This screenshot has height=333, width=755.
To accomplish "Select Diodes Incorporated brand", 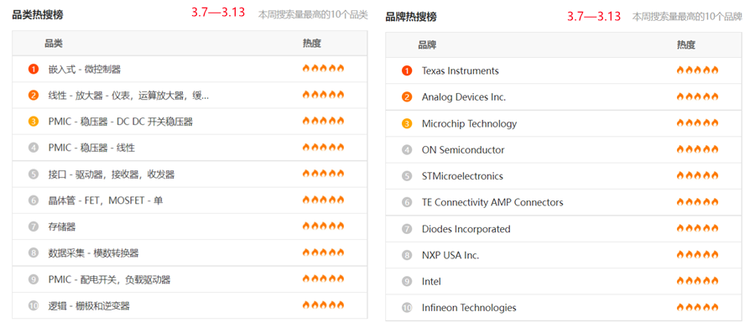I will click(x=466, y=229).
